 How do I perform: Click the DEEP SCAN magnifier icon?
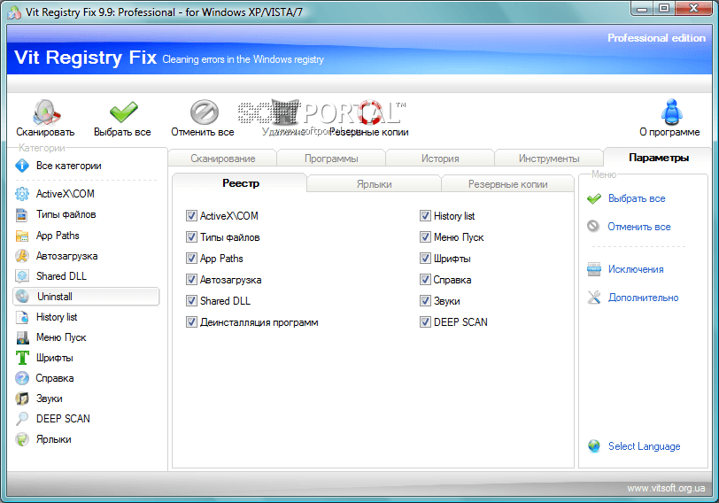pyautogui.click(x=22, y=419)
